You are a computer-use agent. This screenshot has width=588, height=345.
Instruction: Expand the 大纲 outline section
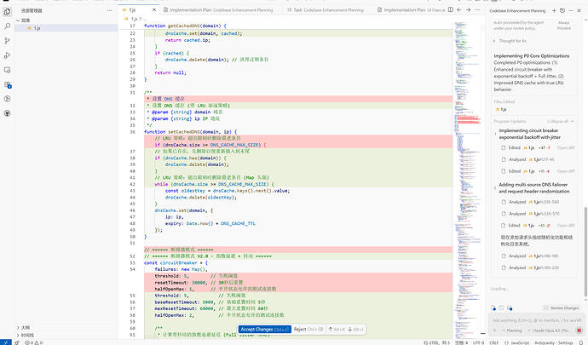26,327
